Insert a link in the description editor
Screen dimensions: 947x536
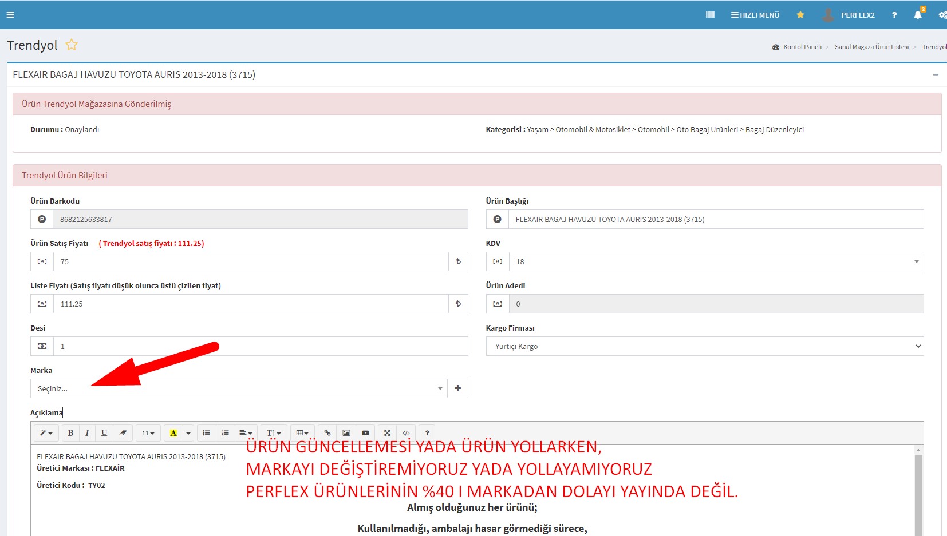coord(327,433)
